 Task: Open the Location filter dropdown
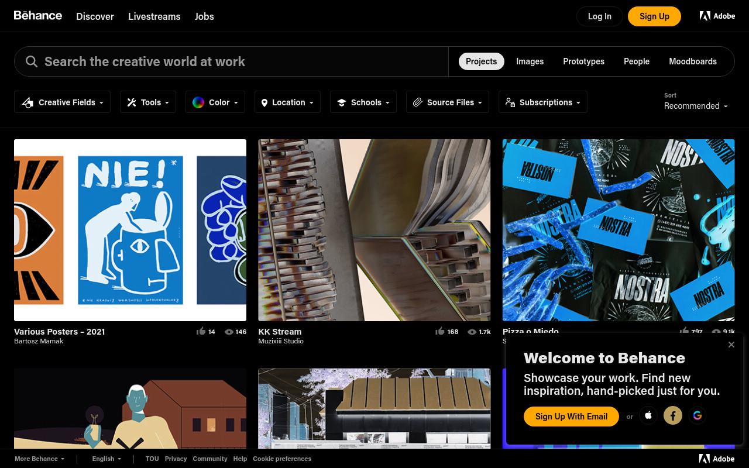(x=287, y=102)
